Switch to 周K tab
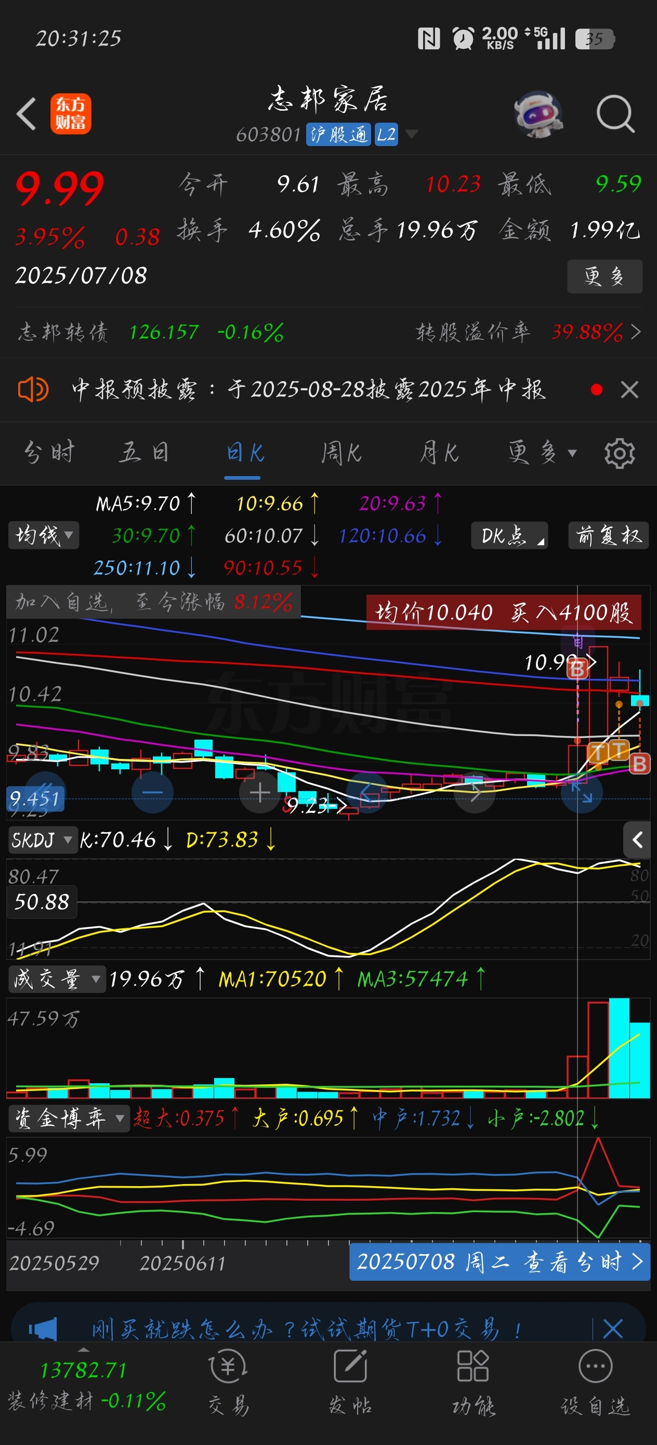 341,453
